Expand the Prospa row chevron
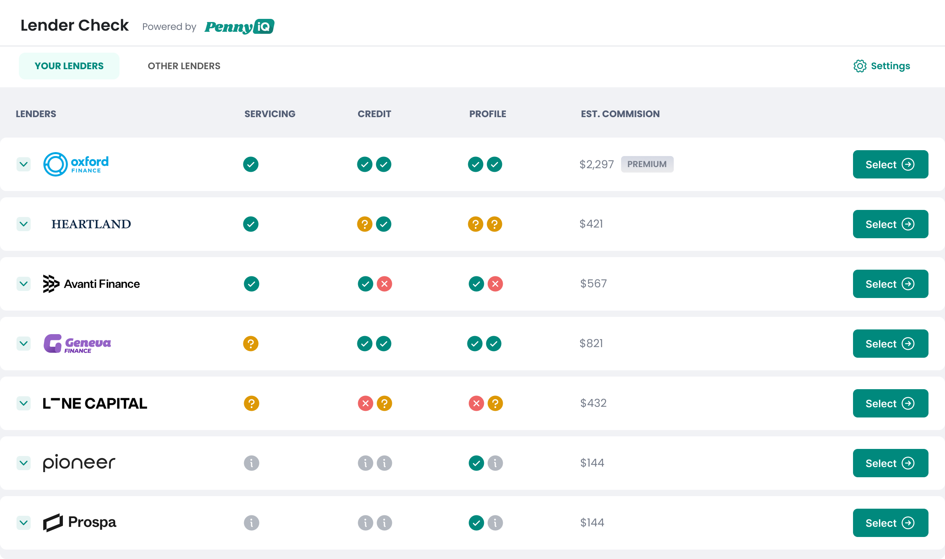 click(x=24, y=523)
